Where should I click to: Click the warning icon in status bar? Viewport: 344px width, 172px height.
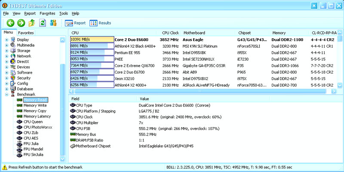pos(5,167)
